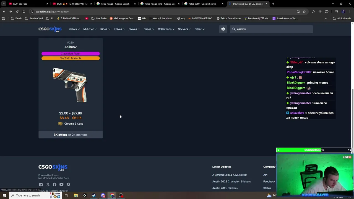The height and width of the screenshot is (199, 354).
Task: Click the StatTrak Available badge
Action: point(71,58)
